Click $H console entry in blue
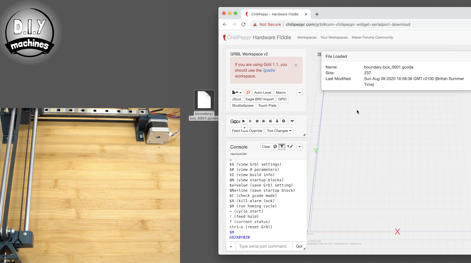471x263 pixels. click(x=232, y=232)
